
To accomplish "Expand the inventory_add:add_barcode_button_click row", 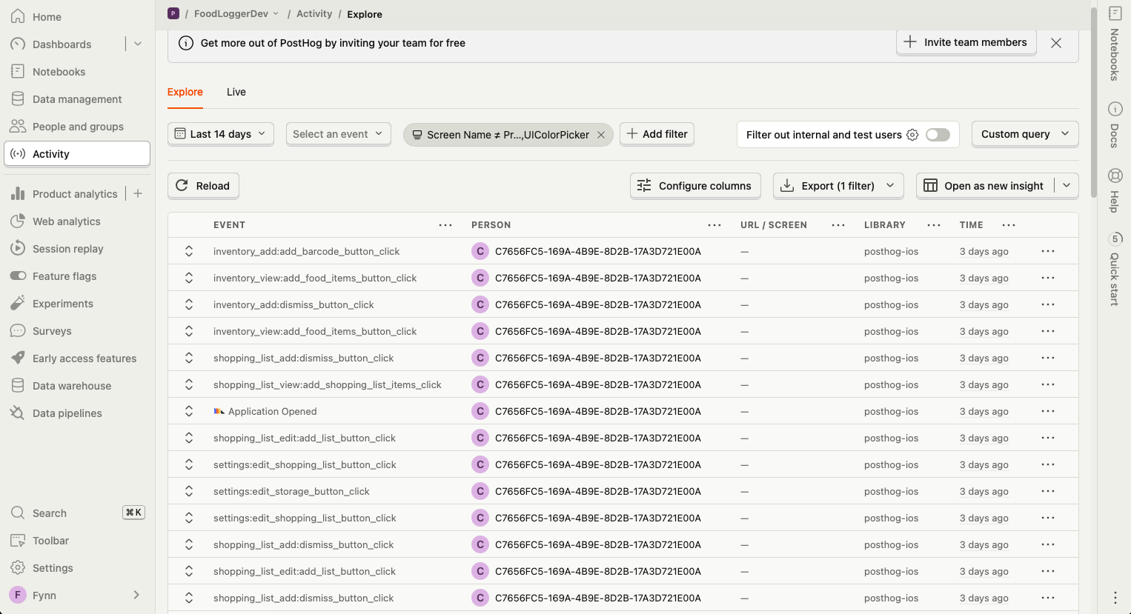I will [189, 251].
